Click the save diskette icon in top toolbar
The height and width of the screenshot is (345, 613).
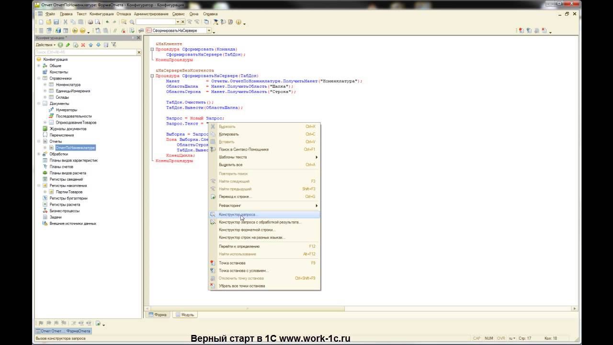(56, 22)
